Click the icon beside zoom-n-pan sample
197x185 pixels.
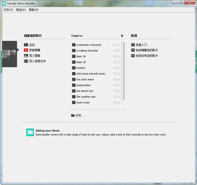(74, 102)
